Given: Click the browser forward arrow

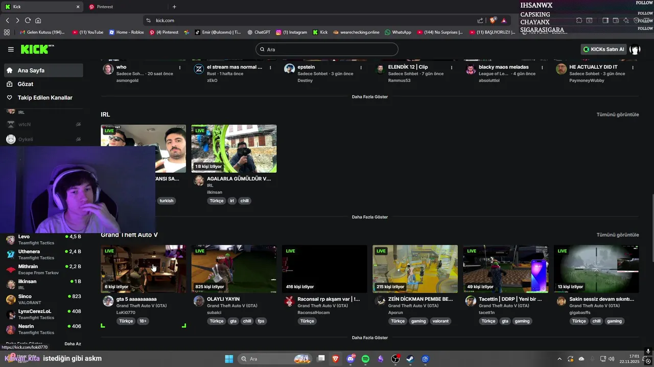Looking at the screenshot, I should point(17,20).
